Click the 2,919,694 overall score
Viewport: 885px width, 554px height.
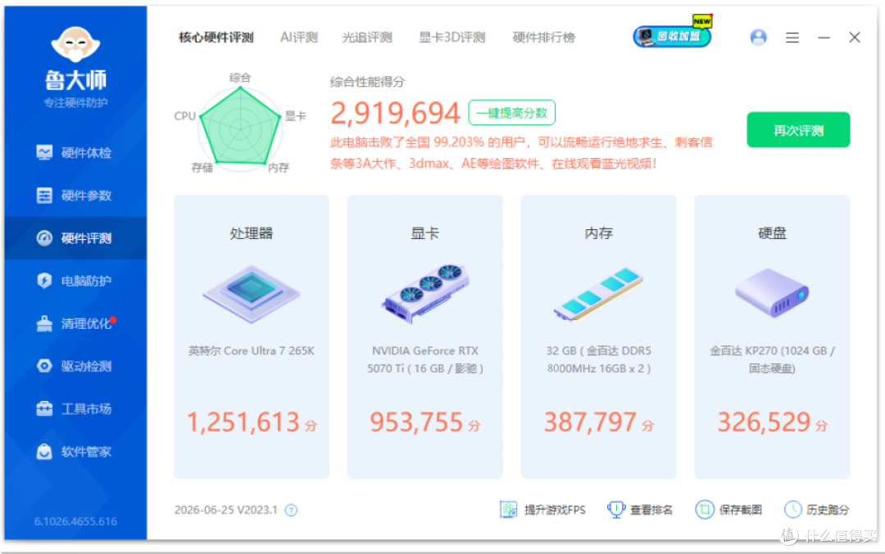click(395, 113)
